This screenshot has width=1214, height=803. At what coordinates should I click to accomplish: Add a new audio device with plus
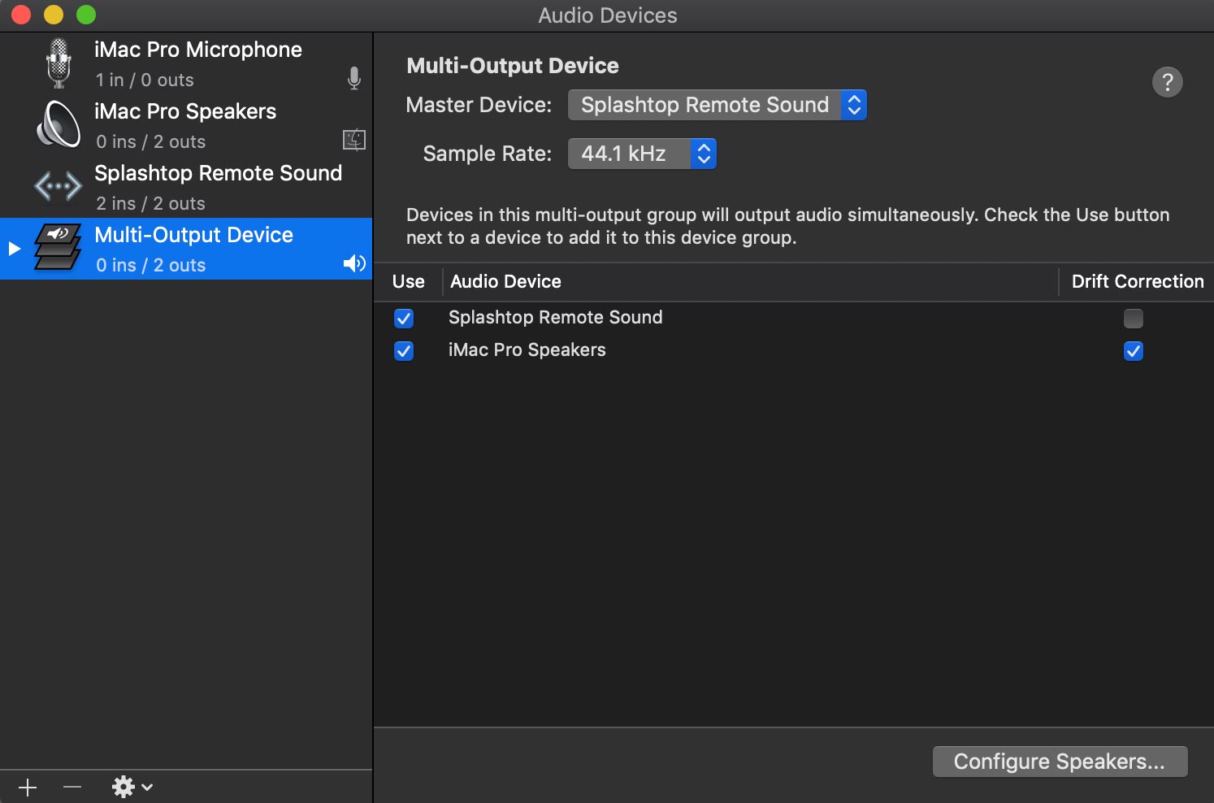point(28,787)
